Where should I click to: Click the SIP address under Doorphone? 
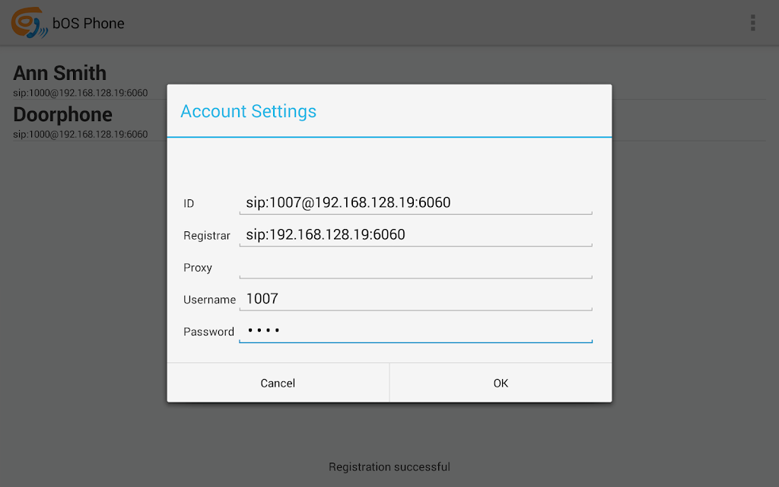81,134
